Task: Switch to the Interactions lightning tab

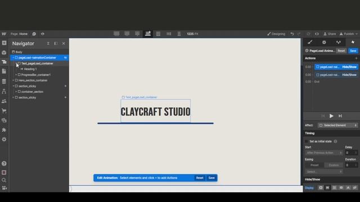Action: point(353,42)
